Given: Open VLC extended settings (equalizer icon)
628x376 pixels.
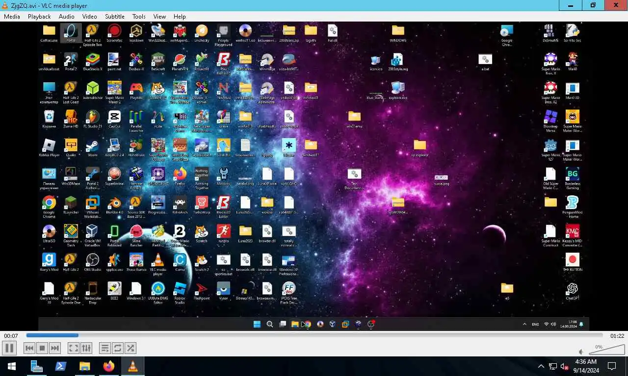Looking at the screenshot, I should pyautogui.click(x=86, y=348).
